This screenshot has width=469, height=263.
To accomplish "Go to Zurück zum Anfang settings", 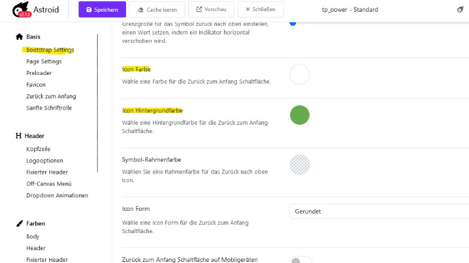I will point(51,96).
